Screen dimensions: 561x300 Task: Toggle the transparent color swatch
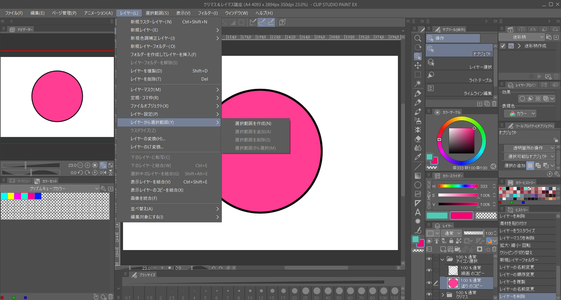coord(486,215)
